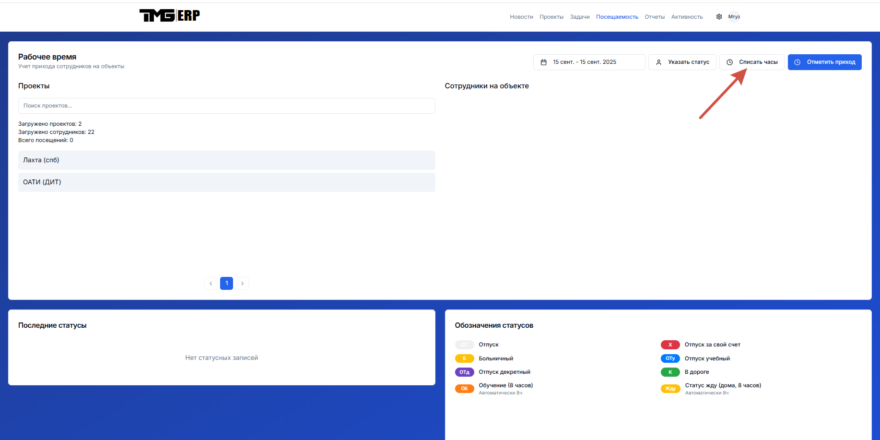
Task: Click the yellow Б sick leave badge
Action: [464, 358]
